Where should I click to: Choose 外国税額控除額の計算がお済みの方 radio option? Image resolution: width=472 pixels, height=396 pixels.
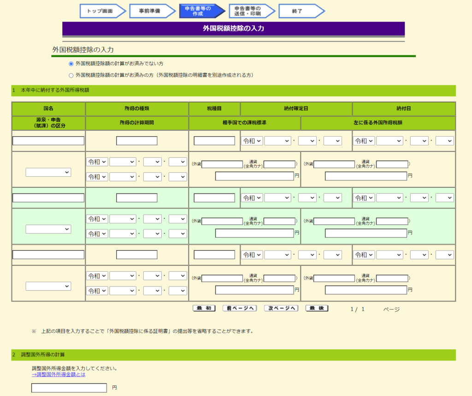[71, 75]
